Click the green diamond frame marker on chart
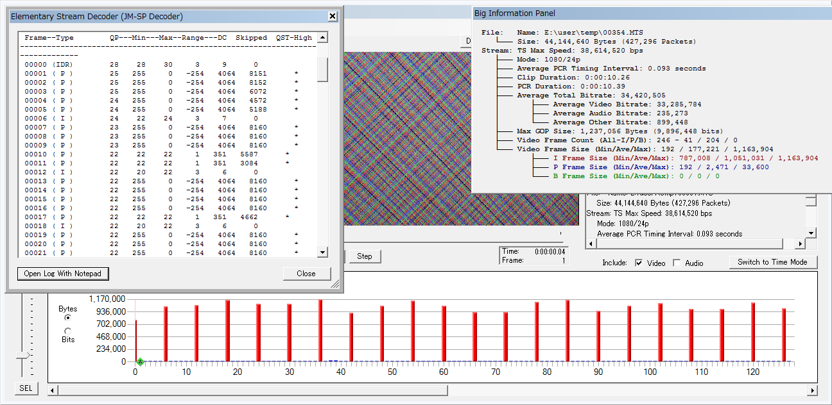Screen dimensions: 832x405 [140, 361]
